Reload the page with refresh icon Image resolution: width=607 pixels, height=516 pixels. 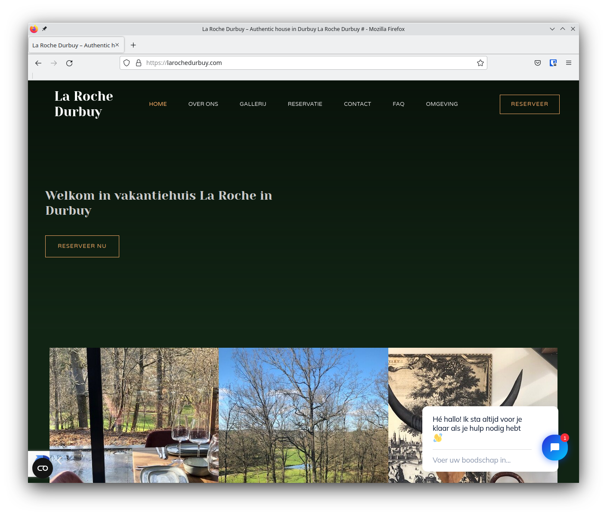[69, 63]
